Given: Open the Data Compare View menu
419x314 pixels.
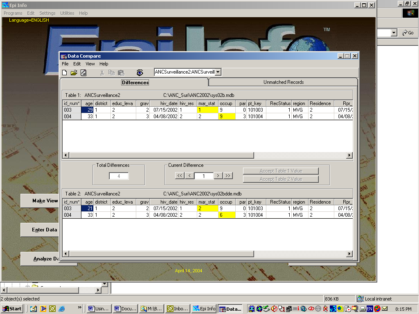Looking at the screenshot, I should [90, 64].
